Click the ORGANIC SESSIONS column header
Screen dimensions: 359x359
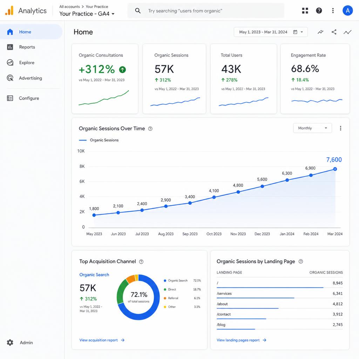[326, 272]
